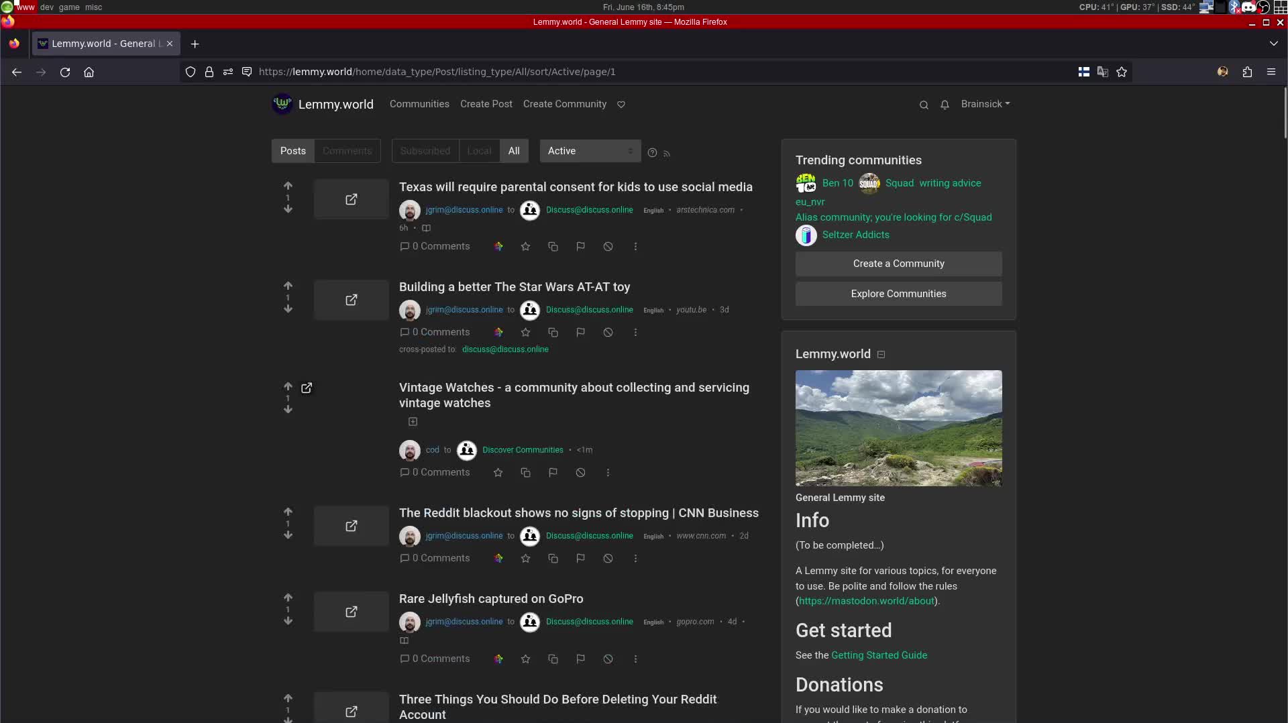The image size is (1288, 723).
Task: Open Create Post in the navbar
Action: [486, 104]
